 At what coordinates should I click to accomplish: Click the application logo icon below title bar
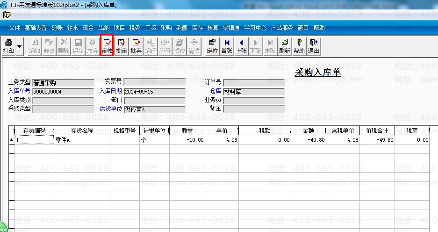(7, 14)
